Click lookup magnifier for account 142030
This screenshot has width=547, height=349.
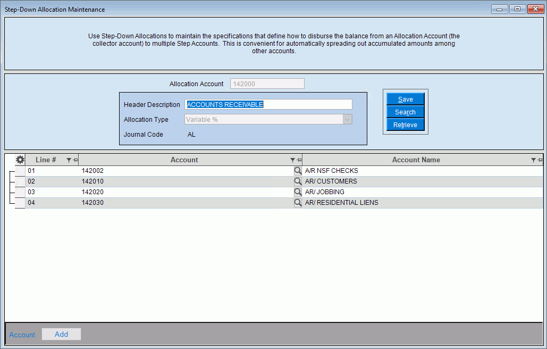[x=298, y=203]
